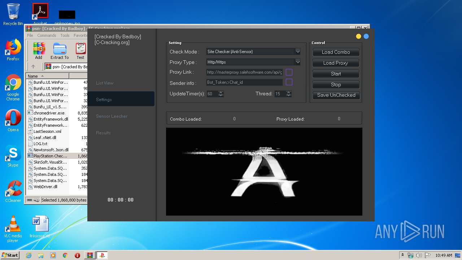This screenshot has height=260, width=462.
Task: Switch to the Settings tab
Action: [121, 99]
